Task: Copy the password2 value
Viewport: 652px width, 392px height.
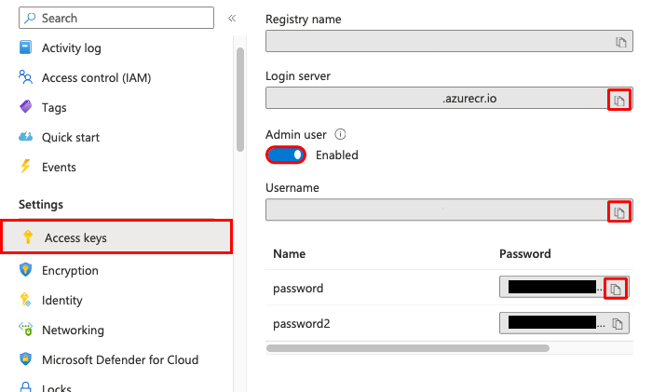Action: (618, 324)
